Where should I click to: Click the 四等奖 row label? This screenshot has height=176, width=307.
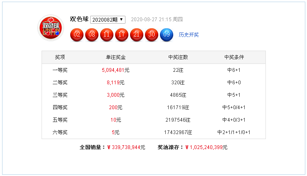[60, 108]
